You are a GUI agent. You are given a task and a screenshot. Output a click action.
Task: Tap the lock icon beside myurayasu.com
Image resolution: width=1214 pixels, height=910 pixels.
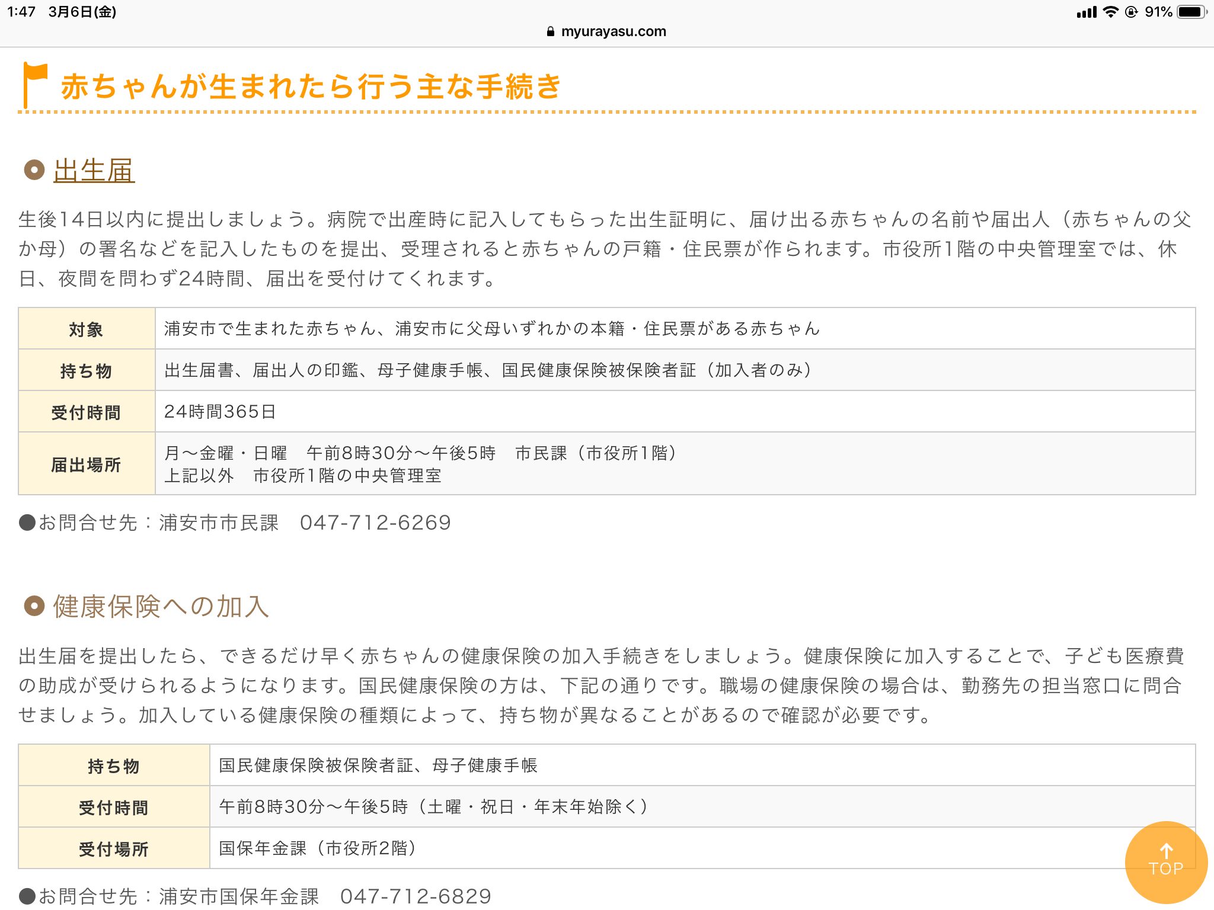coord(551,32)
